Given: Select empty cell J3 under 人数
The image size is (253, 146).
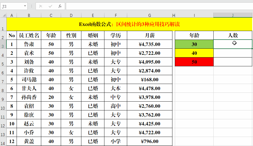Looking at the screenshot, I should [x=233, y=44].
